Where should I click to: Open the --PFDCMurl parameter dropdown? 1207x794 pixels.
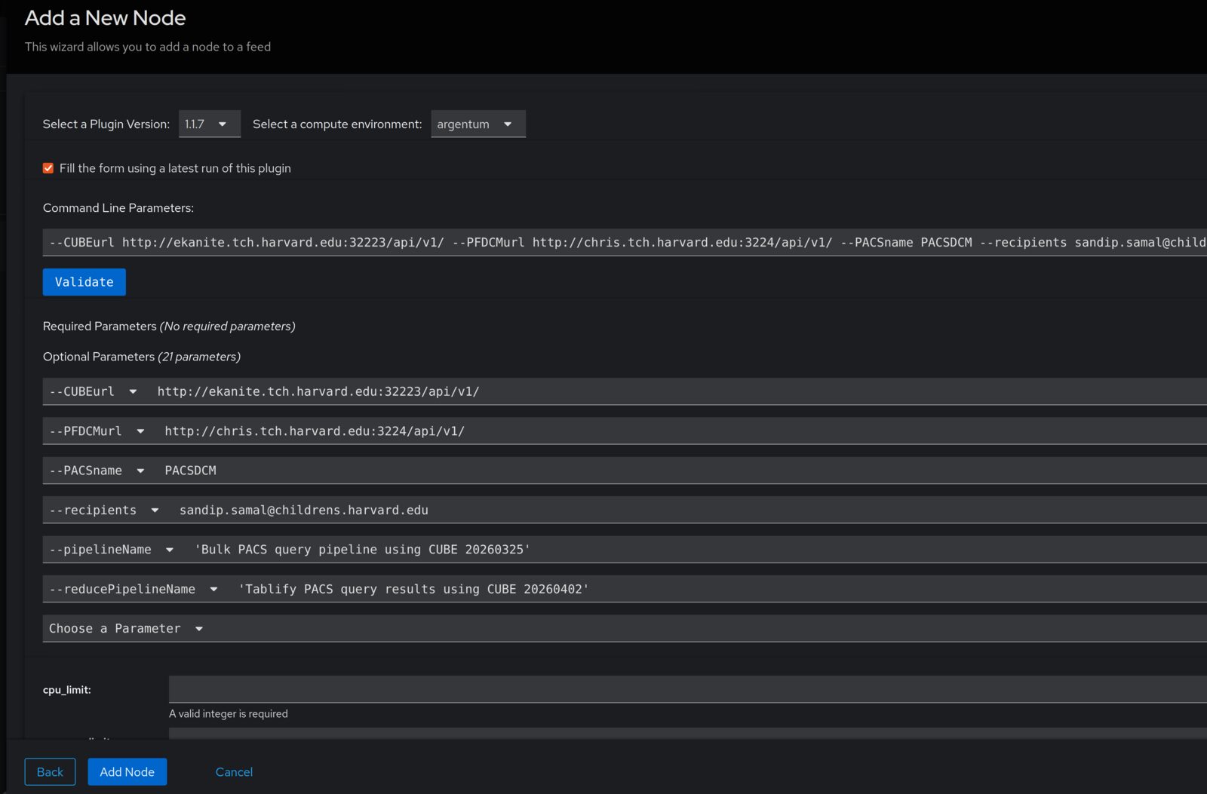pos(97,431)
